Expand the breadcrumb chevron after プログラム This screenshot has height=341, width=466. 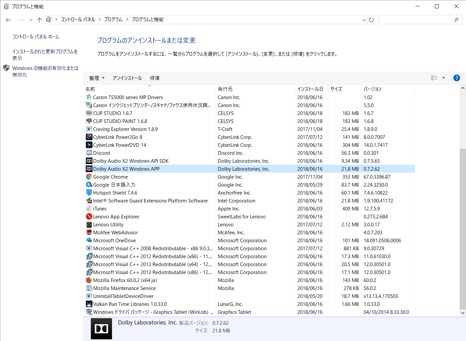coord(127,20)
